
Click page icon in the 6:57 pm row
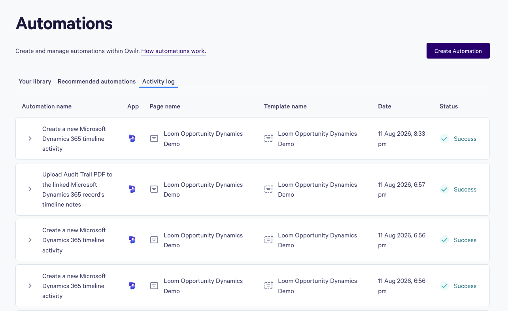coord(154,189)
